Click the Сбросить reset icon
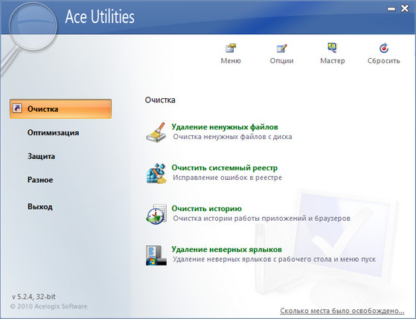This screenshot has width=416, height=319. pos(384,48)
